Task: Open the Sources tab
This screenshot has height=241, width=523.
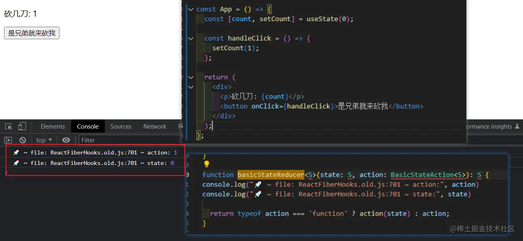Action: (121, 127)
